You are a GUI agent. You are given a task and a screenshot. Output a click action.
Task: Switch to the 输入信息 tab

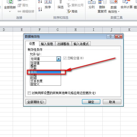47,44
